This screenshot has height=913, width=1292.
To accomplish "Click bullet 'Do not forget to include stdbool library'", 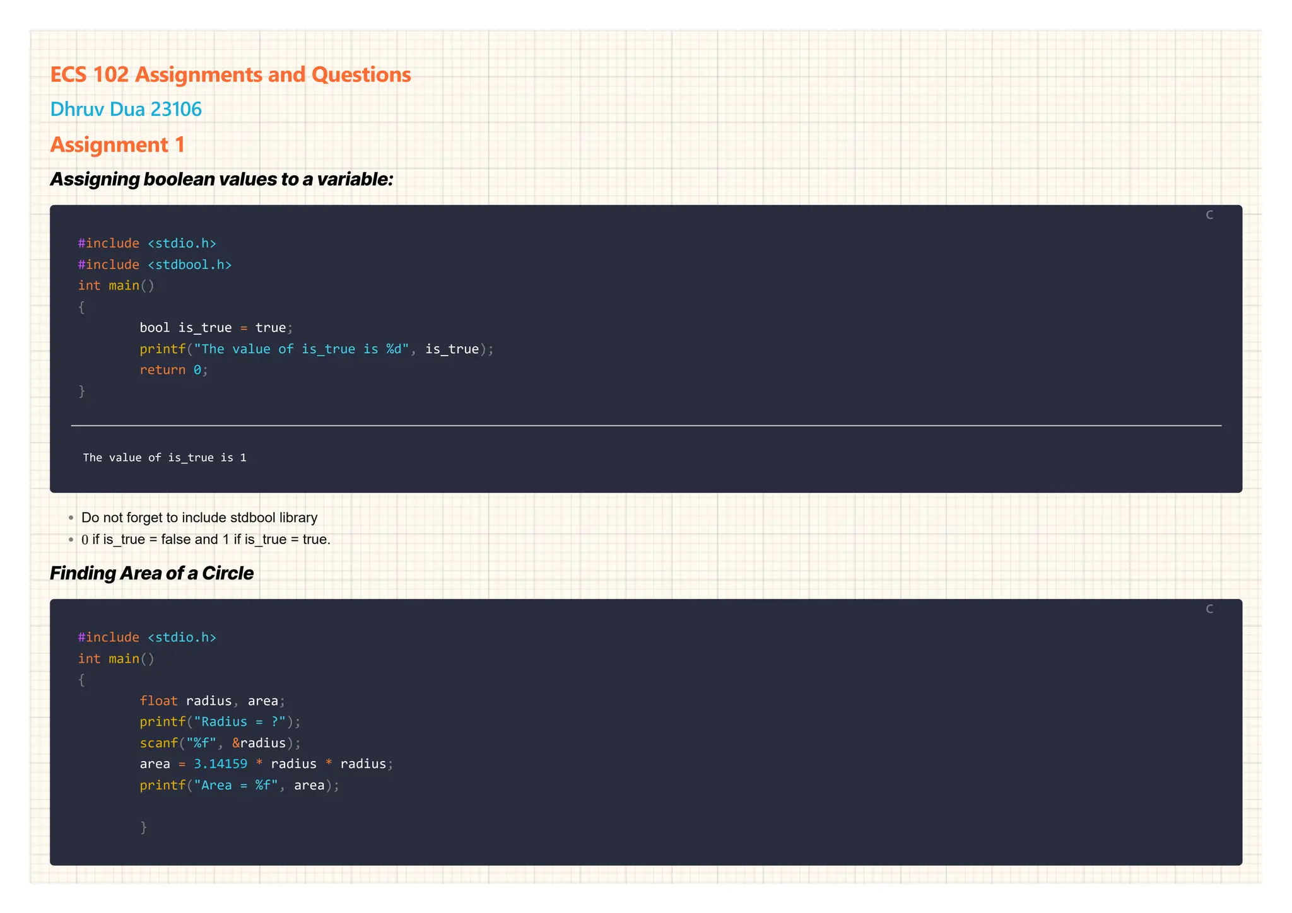I will (x=199, y=518).
